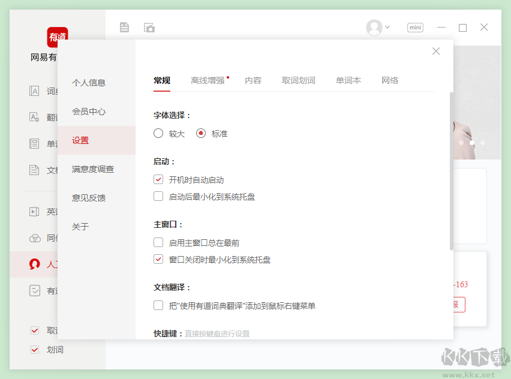Disable 开机时自动启动 checkbox
Image resolution: width=511 pixels, height=379 pixels.
pos(158,179)
